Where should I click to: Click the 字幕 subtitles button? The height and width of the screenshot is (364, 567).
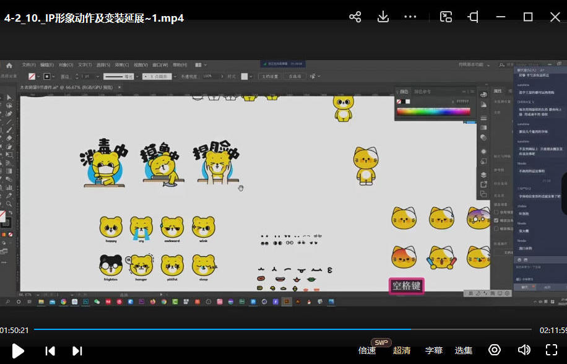[x=434, y=350]
